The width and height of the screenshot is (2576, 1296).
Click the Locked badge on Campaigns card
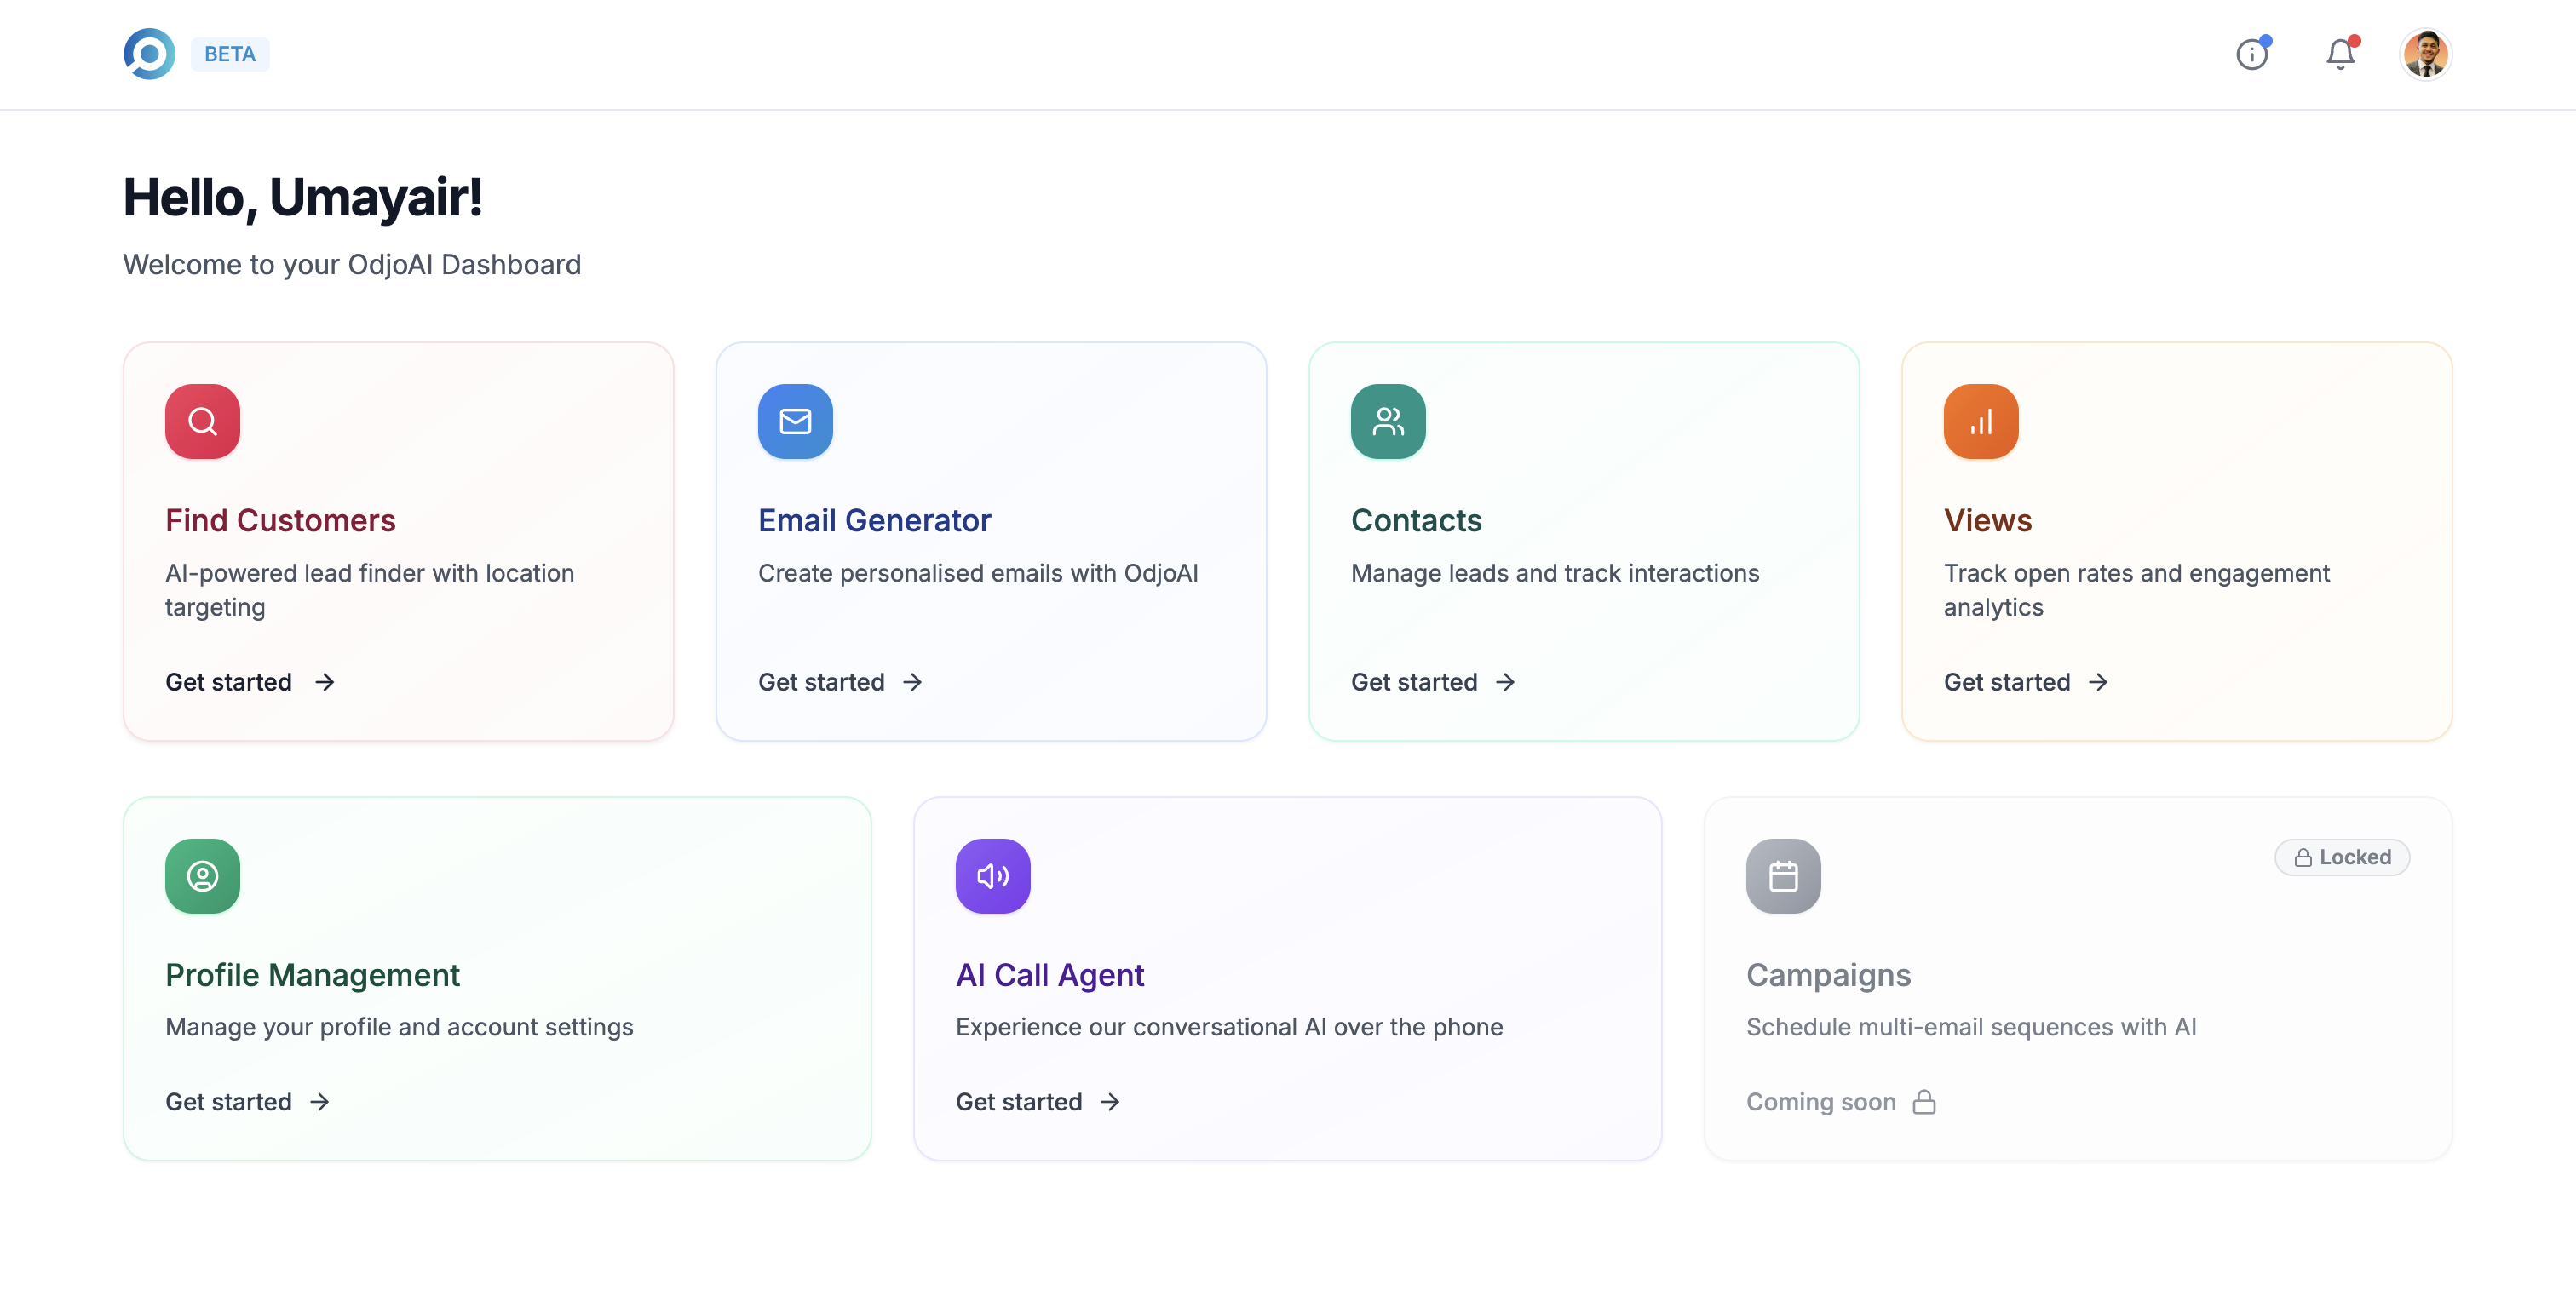pos(2342,857)
